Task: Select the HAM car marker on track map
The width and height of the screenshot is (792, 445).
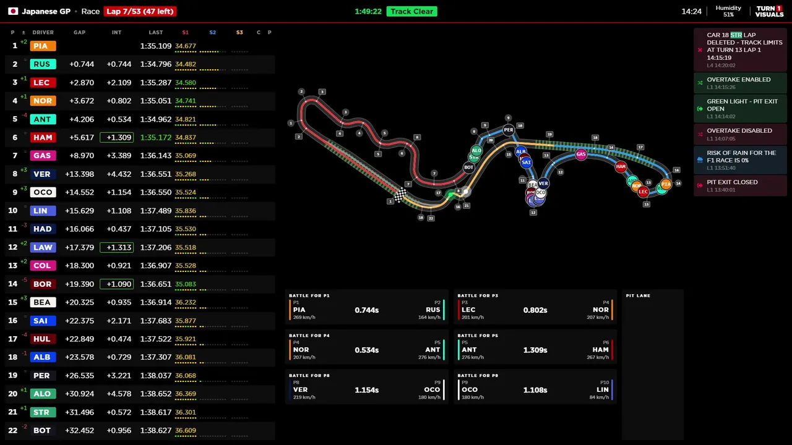Action: 621,166
